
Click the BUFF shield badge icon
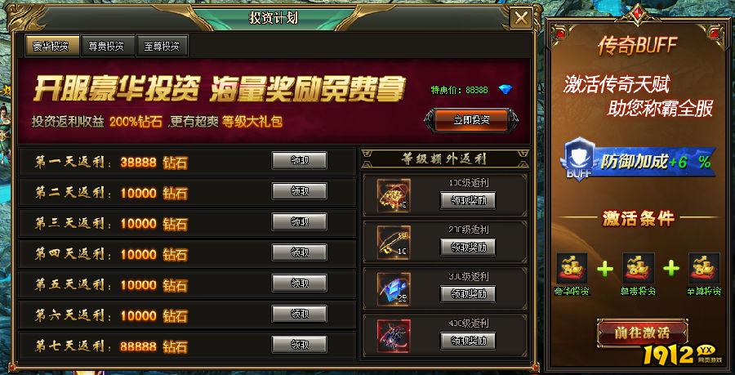pos(579,159)
